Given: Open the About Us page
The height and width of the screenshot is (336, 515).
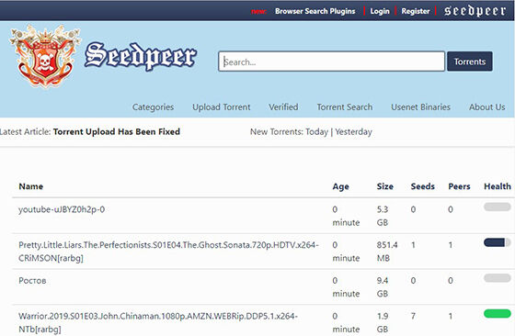Looking at the screenshot, I should click(487, 107).
